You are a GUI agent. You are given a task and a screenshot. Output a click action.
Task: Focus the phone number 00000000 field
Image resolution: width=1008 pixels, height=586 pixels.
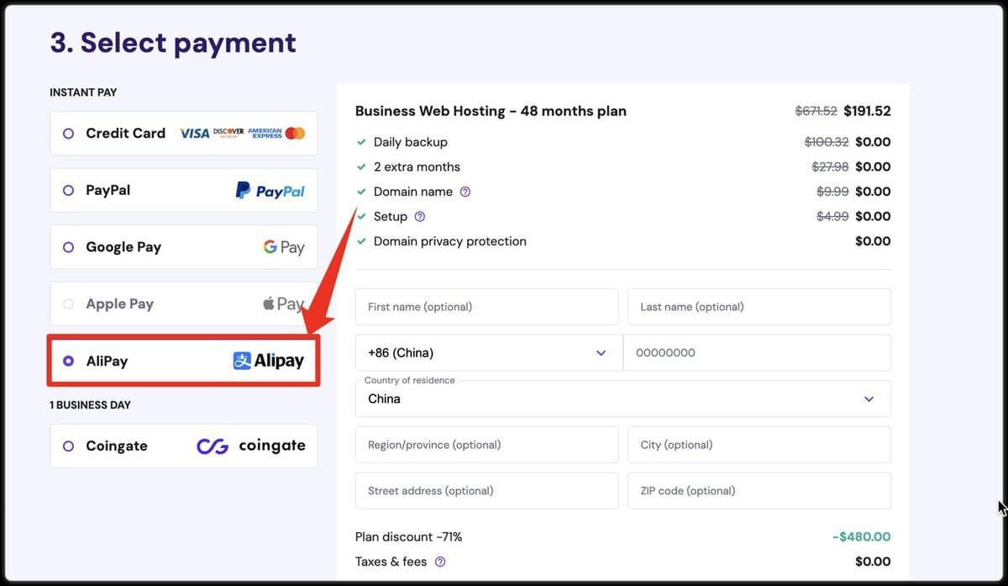[x=757, y=353]
